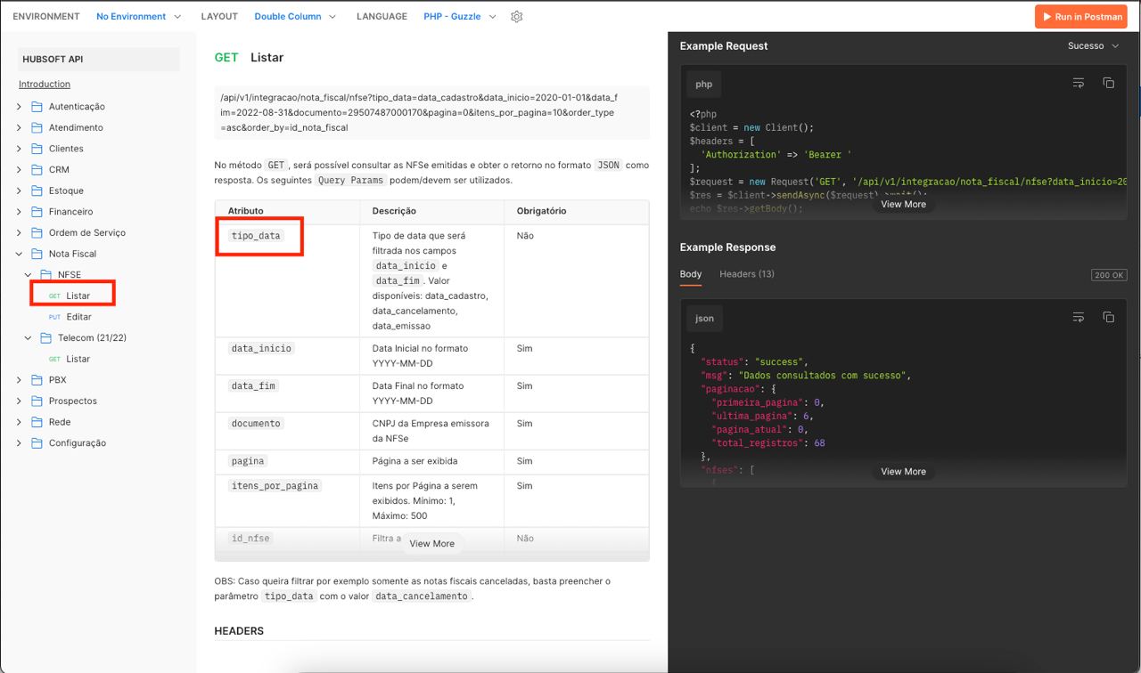Expand the PBX folder chevron
The height and width of the screenshot is (673, 1141).
click(x=19, y=380)
